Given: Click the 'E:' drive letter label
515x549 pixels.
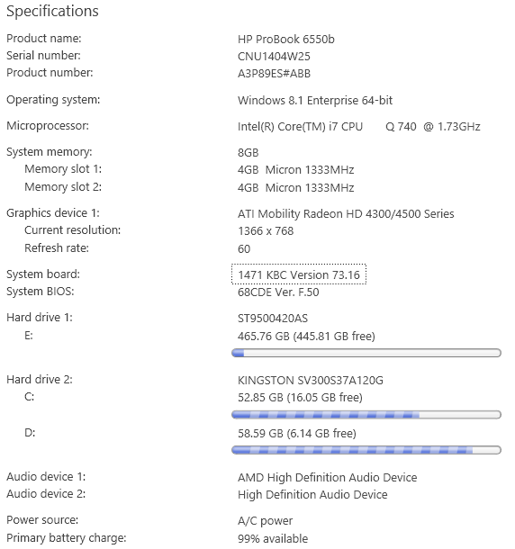Looking at the screenshot, I should pos(29,336).
